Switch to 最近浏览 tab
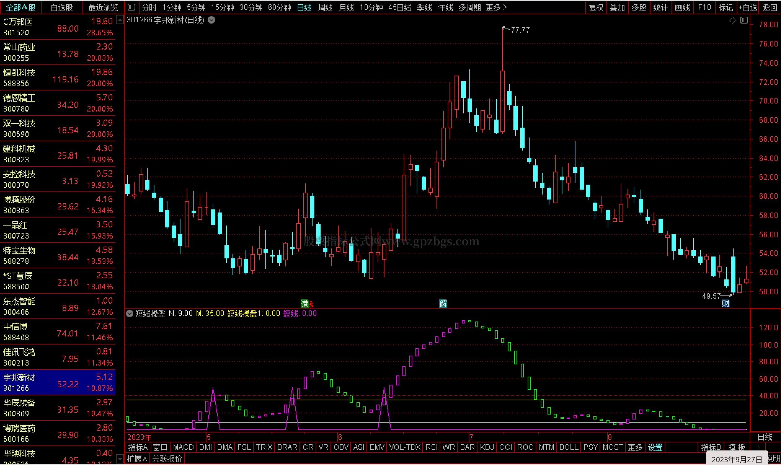Viewport: 781px width, 465px height. 103,7
